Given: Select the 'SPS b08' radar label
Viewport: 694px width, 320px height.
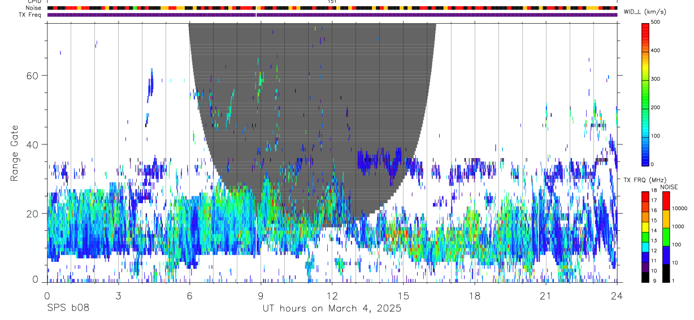Looking at the screenshot, I should coord(68,309).
